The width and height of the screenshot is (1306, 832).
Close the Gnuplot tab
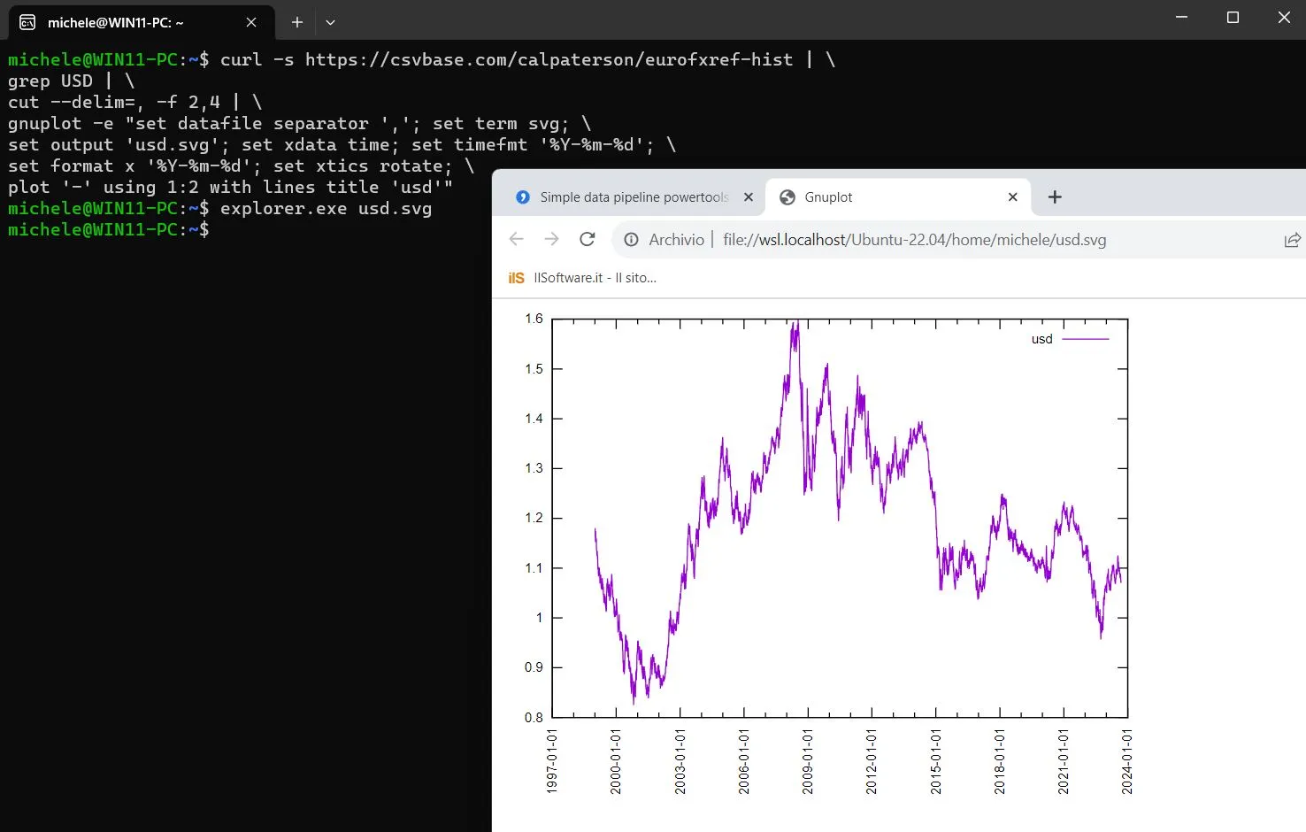click(1012, 196)
